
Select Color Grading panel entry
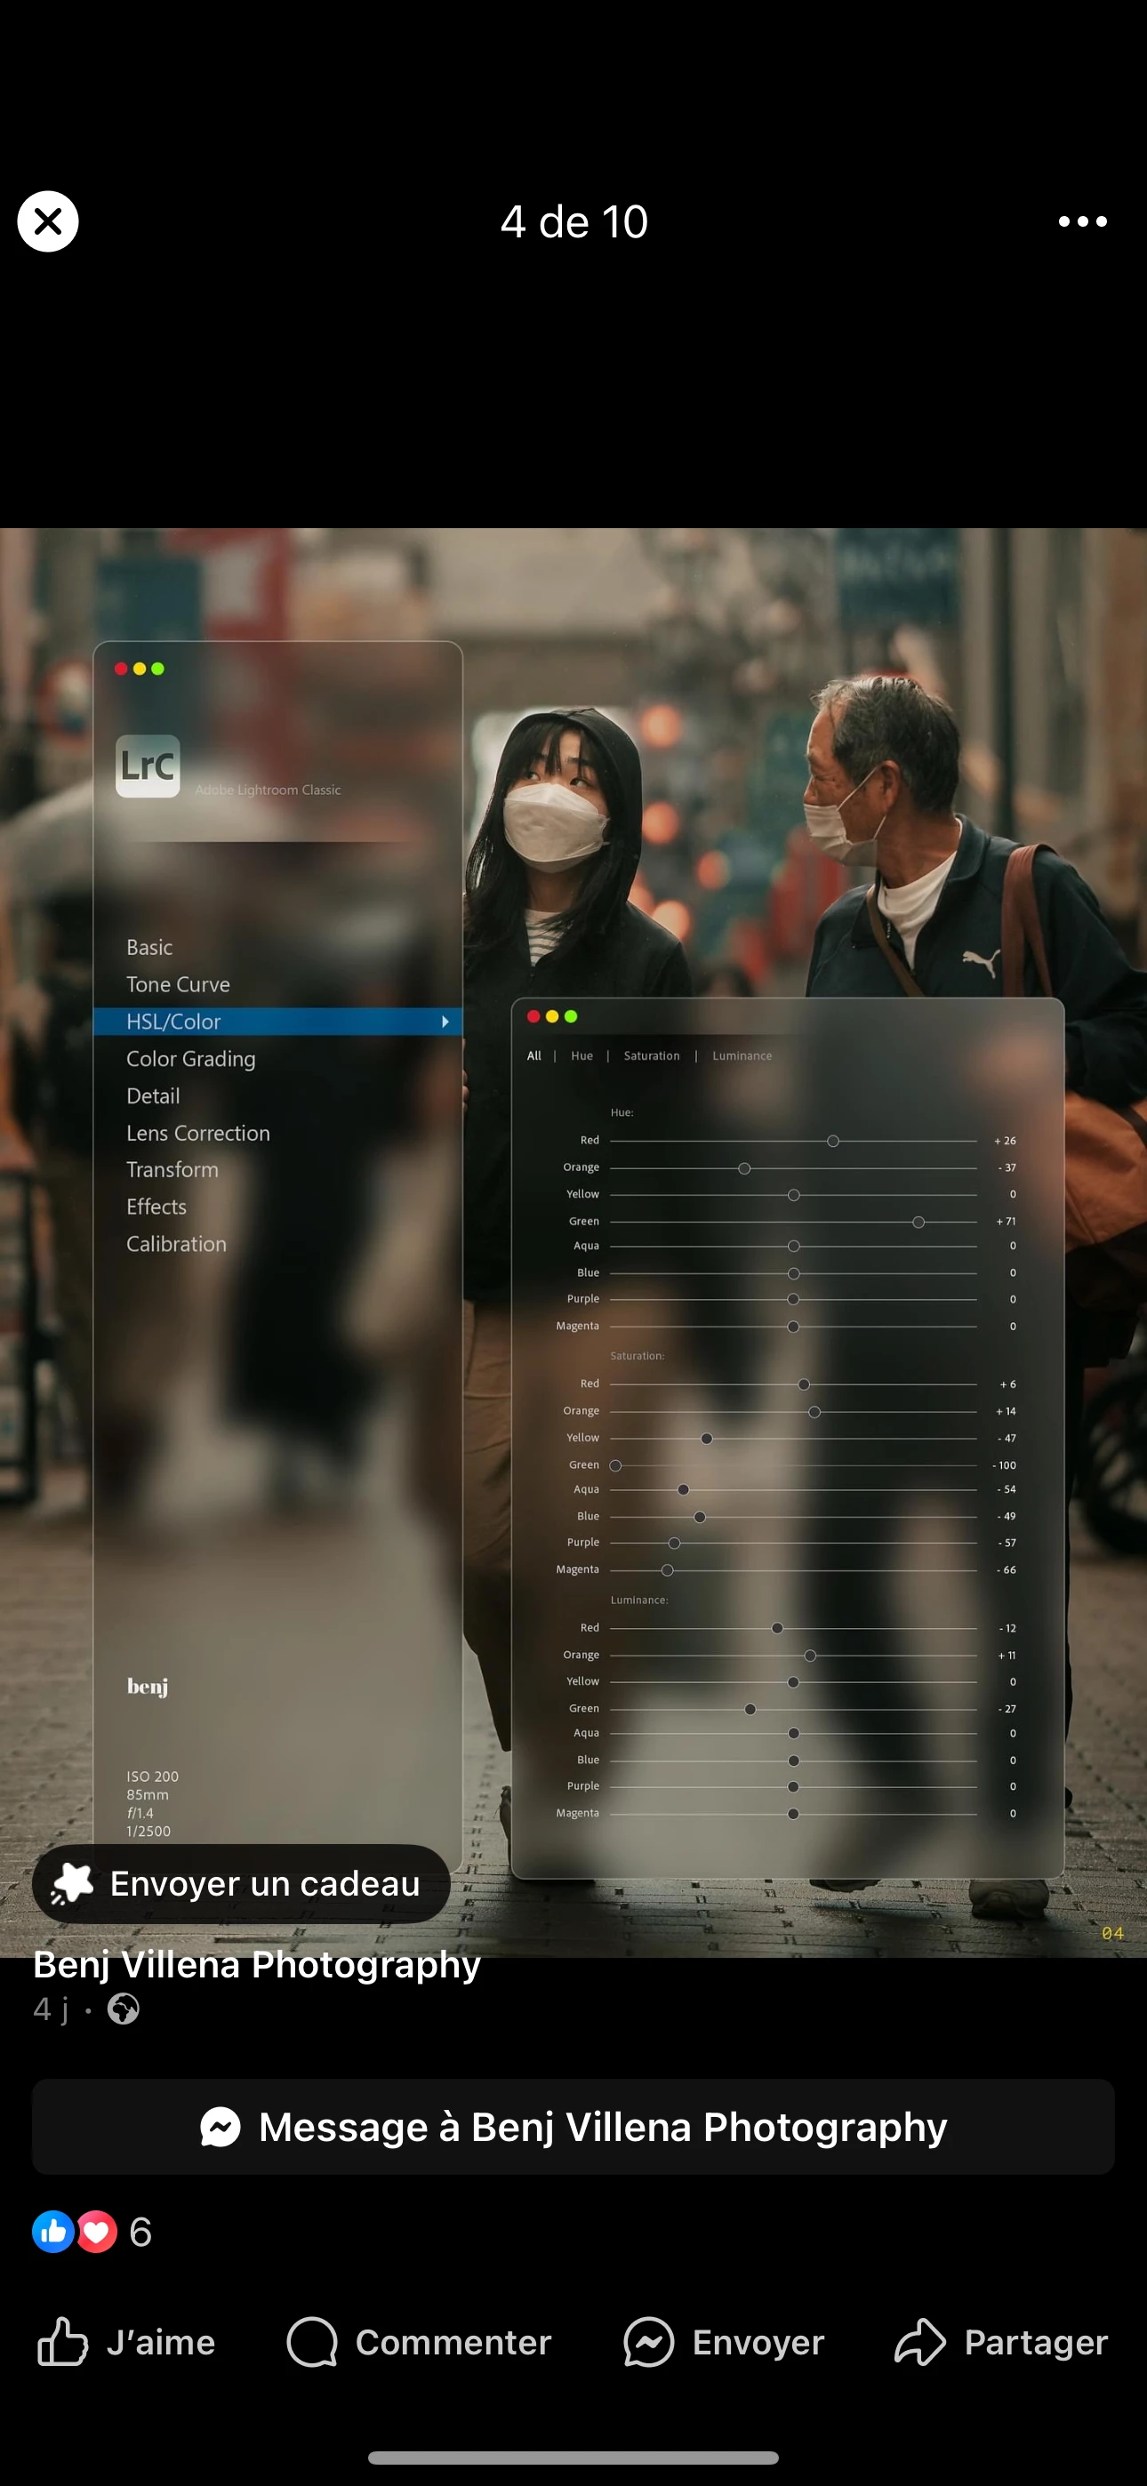191,1059
